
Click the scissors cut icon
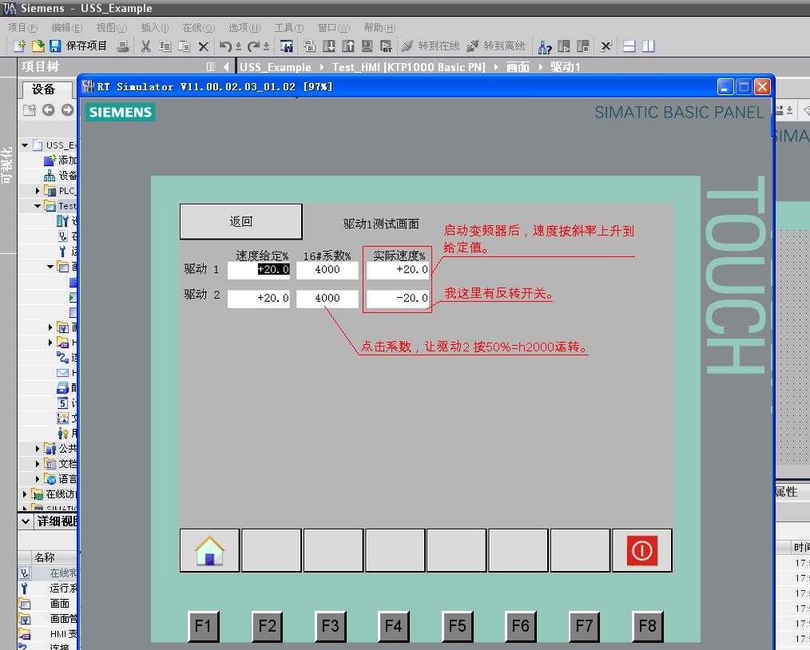point(146,46)
